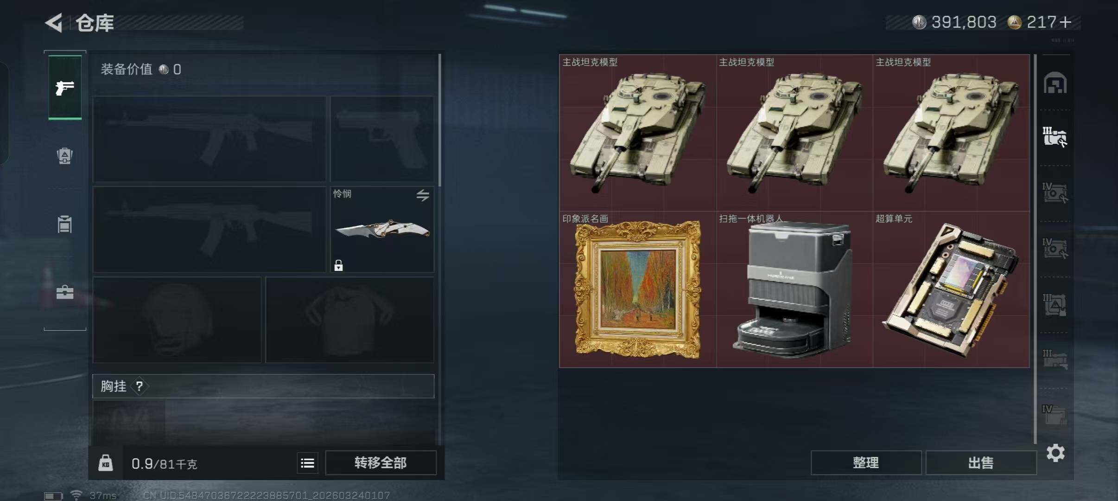Click the 整理 sort button
Image resolution: width=1118 pixels, height=501 pixels.
pos(866,462)
